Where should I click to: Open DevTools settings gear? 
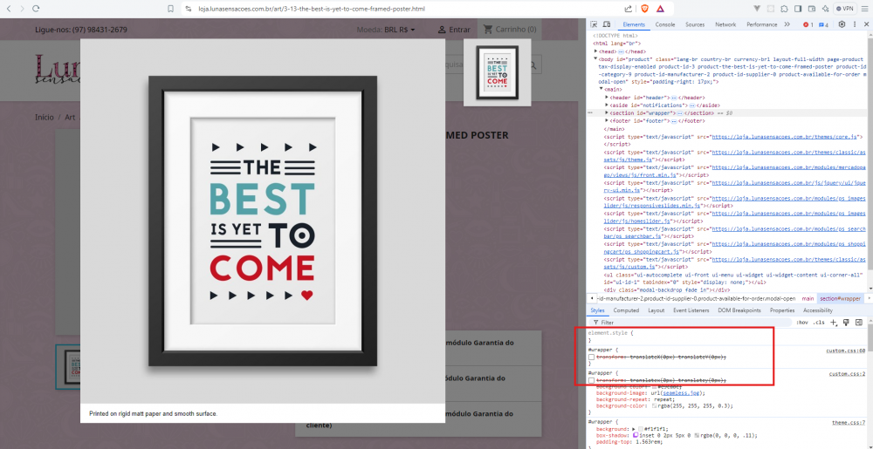point(842,24)
